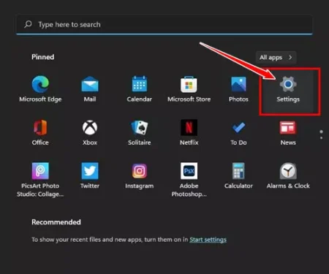The image size is (329, 274).
Task: Launch PicsArt Photo Studio
Action: click(x=40, y=180)
